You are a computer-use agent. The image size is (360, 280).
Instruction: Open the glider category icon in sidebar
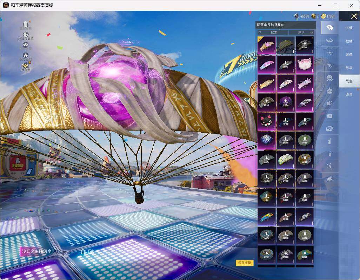(x=329, y=53)
